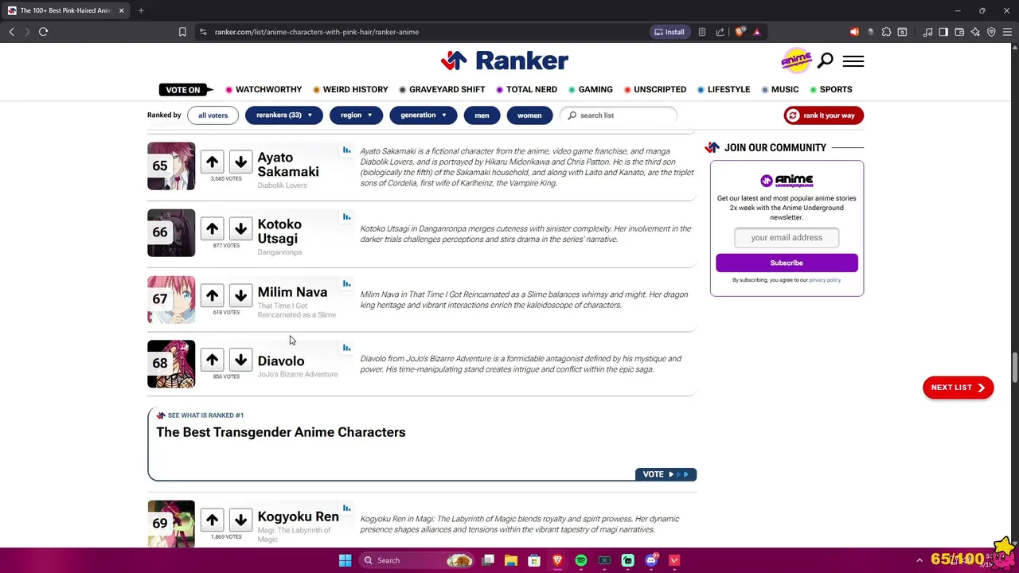Subscribe to the Anime Underground newsletter

[x=787, y=263]
